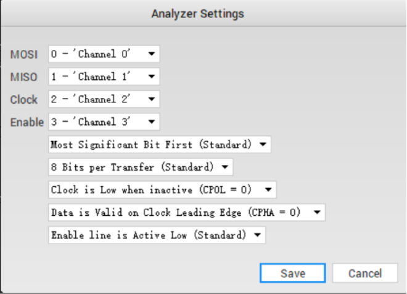Click the MOSI label
Image resolution: width=407 pixels, height=294 pixels.
[x=24, y=55]
